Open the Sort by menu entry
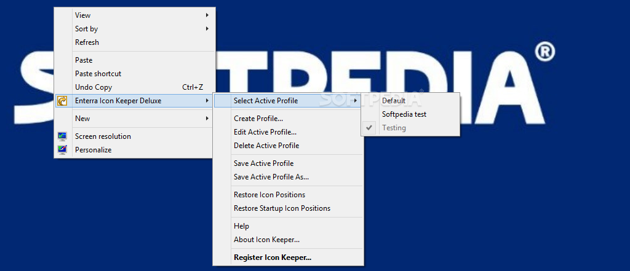This screenshot has height=271, width=630. 135,28
